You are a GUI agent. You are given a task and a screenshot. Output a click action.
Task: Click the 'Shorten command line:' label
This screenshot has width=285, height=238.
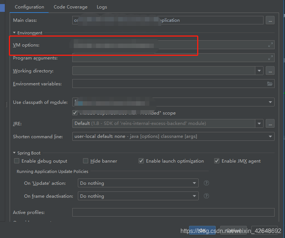coord(38,136)
